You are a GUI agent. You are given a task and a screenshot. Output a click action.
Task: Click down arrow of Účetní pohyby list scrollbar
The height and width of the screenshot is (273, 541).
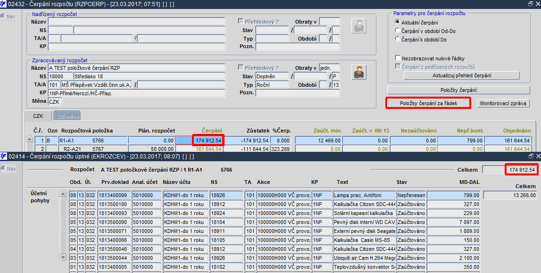[63, 257]
